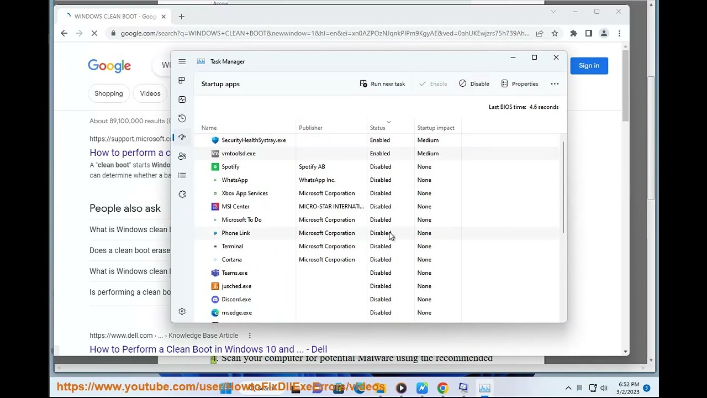Open result options next to Knowledge Base Article
This screenshot has width=707, height=398.
click(x=250, y=336)
